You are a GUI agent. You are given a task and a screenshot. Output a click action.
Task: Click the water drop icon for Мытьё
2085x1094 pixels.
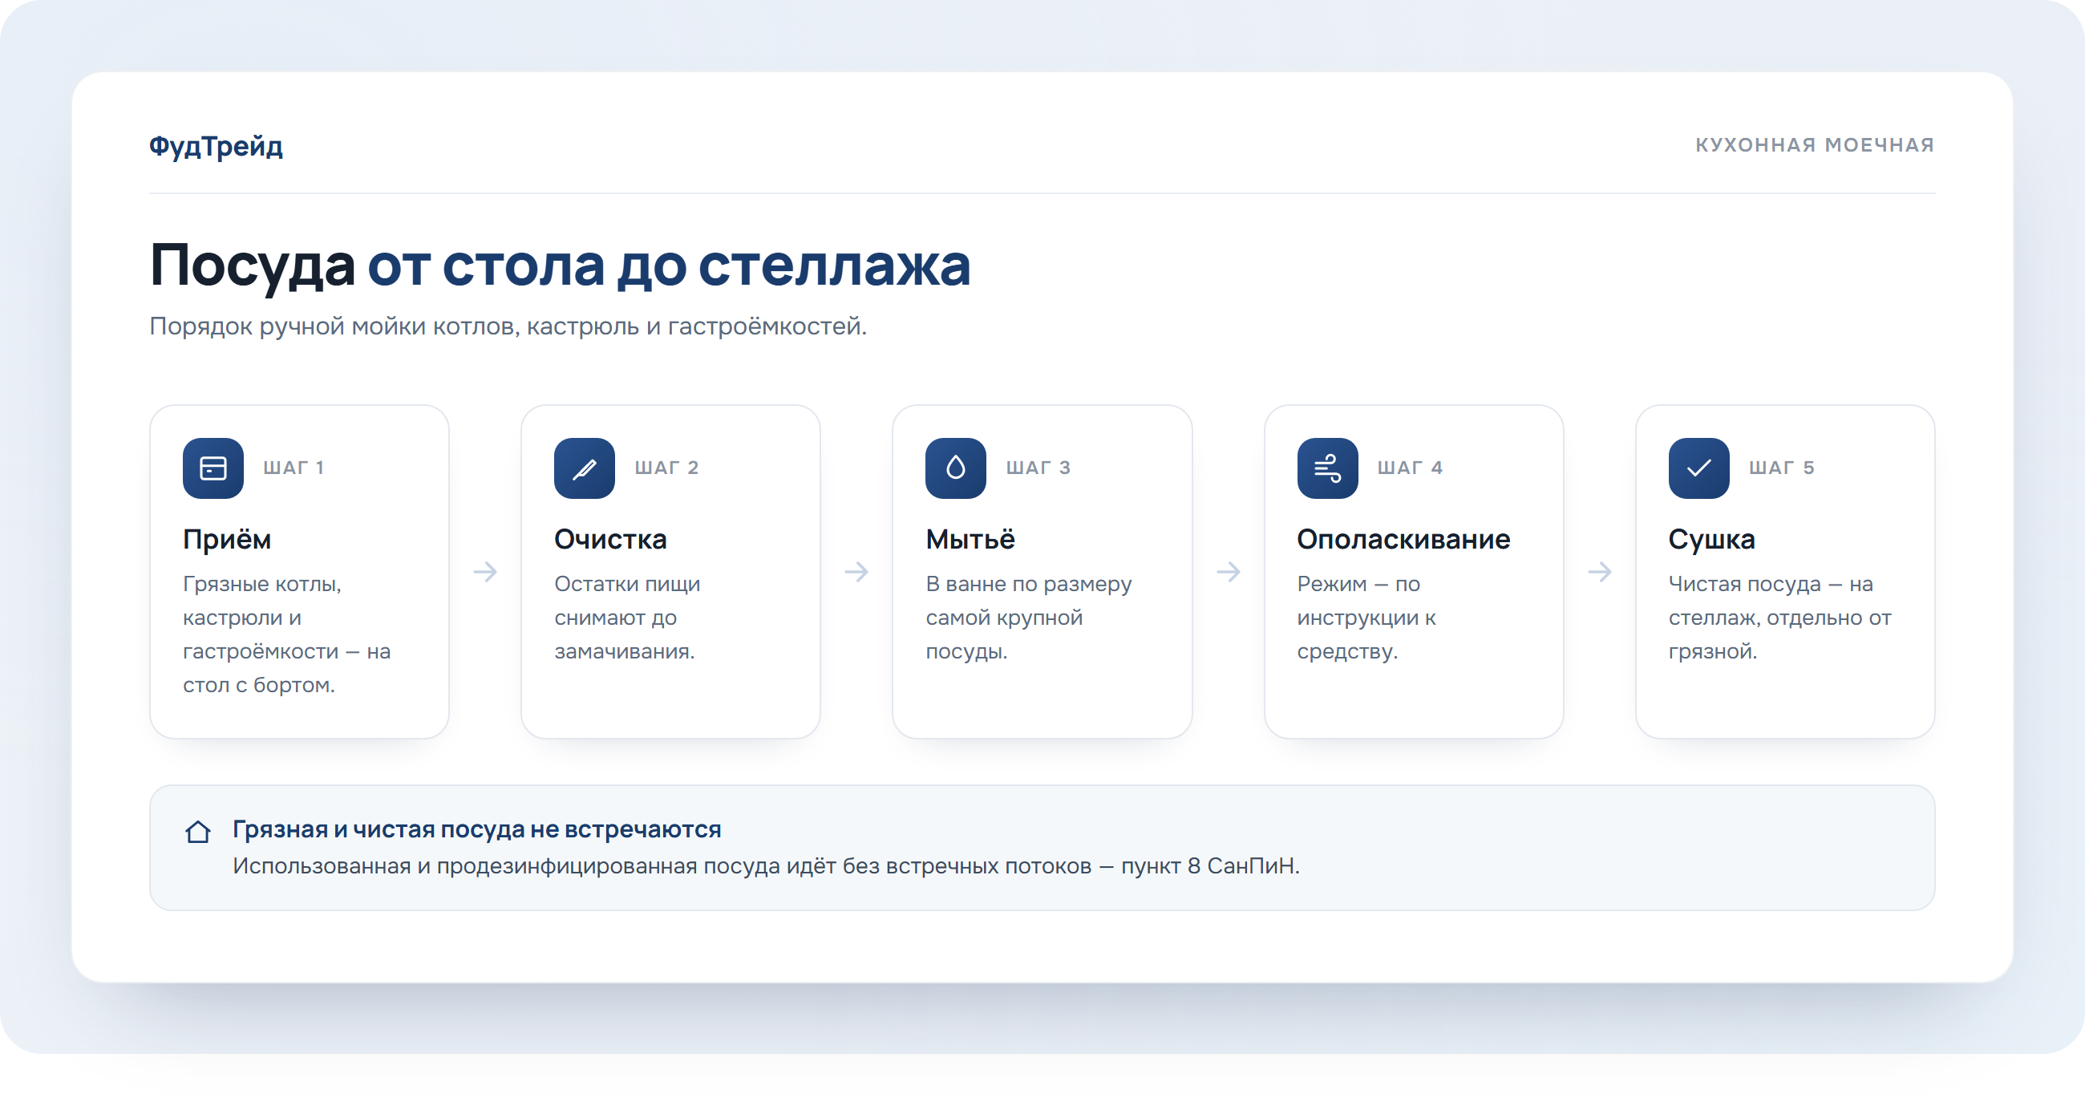point(956,468)
